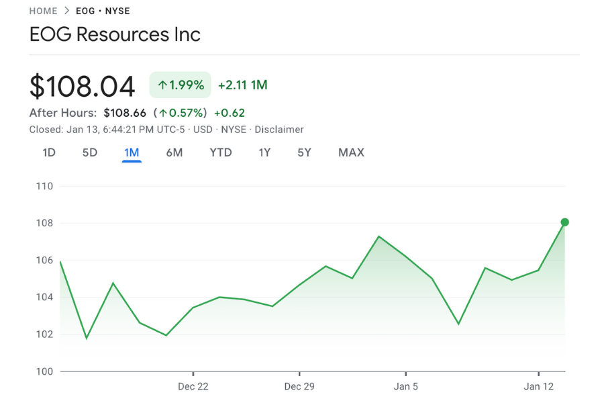This screenshot has height=403, width=604.
Task: Open the Disclaimer link
Action: point(279,129)
